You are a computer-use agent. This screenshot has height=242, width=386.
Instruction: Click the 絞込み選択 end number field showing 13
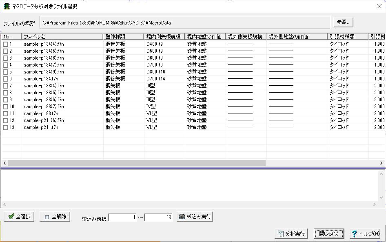tap(158, 217)
